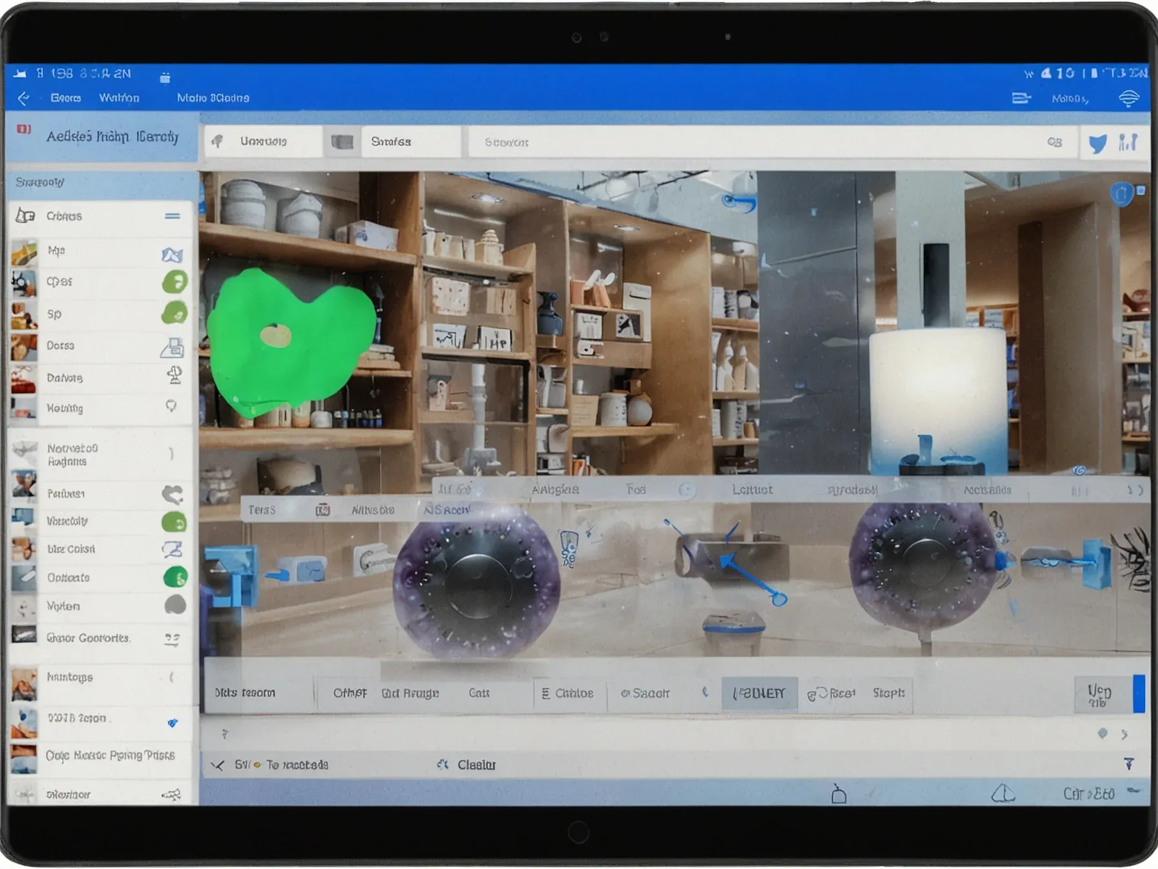The image size is (1158, 869).
Task: Click the map icon in the Mjs row
Action: click(x=172, y=255)
